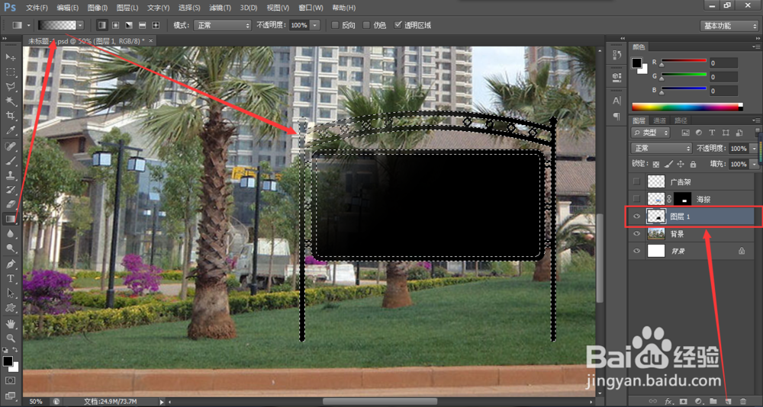Viewport: 763px width, 407px height.
Task: Select the Eraser tool
Action: [x=10, y=205]
